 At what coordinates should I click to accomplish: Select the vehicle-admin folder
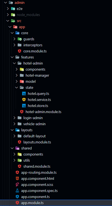coord(34,124)
